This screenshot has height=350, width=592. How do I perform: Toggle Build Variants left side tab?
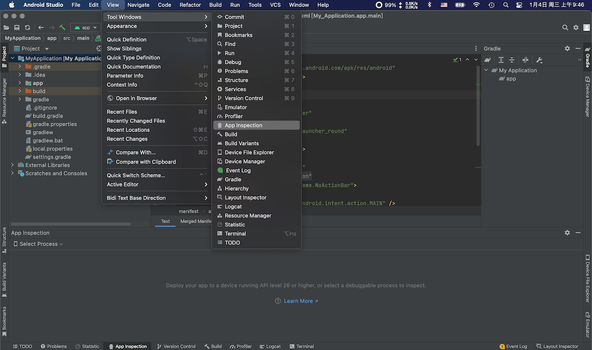(4, 280)
